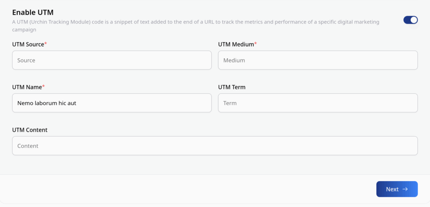The image size is (430, 207).
Task: Click the white knob of UTM switch
Action: pyautogui.click(x=414, y=20)
